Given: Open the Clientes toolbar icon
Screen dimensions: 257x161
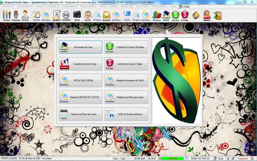Looking at the screenshot, I should coord(7,15).
